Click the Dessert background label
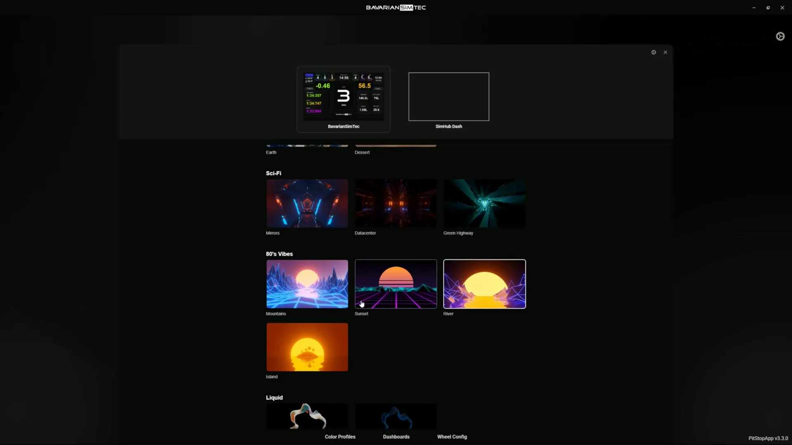 point(362,152)
